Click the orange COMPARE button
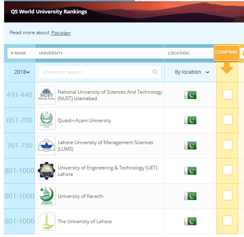The image size is (244, 237). pos(226,53)
